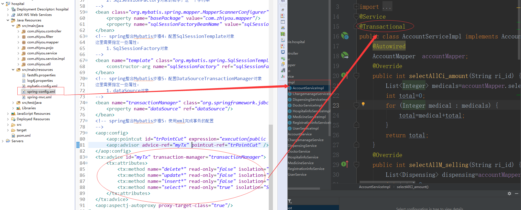Select AccountServiceImpl in the IntelliJ project tree
521x210 pixels.
(308, 88)
